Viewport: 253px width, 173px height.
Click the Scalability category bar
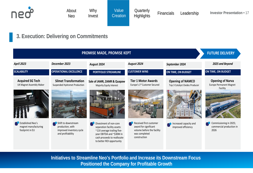pyautogui.click(x=31, y=72)
